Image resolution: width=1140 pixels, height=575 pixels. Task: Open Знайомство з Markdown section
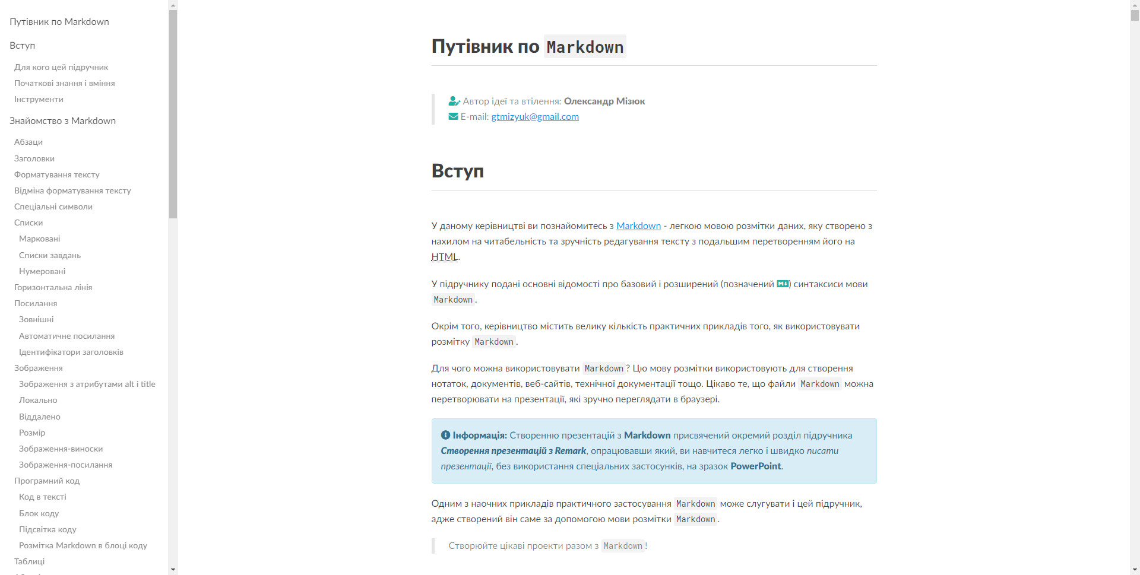tap(63, 120)
